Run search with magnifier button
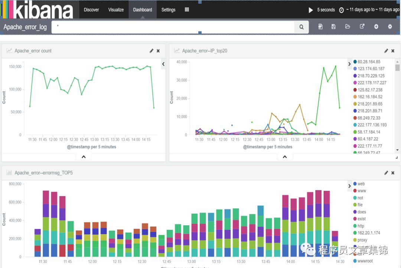The height and width of the screenshot is (268, 401). point(301,27)
